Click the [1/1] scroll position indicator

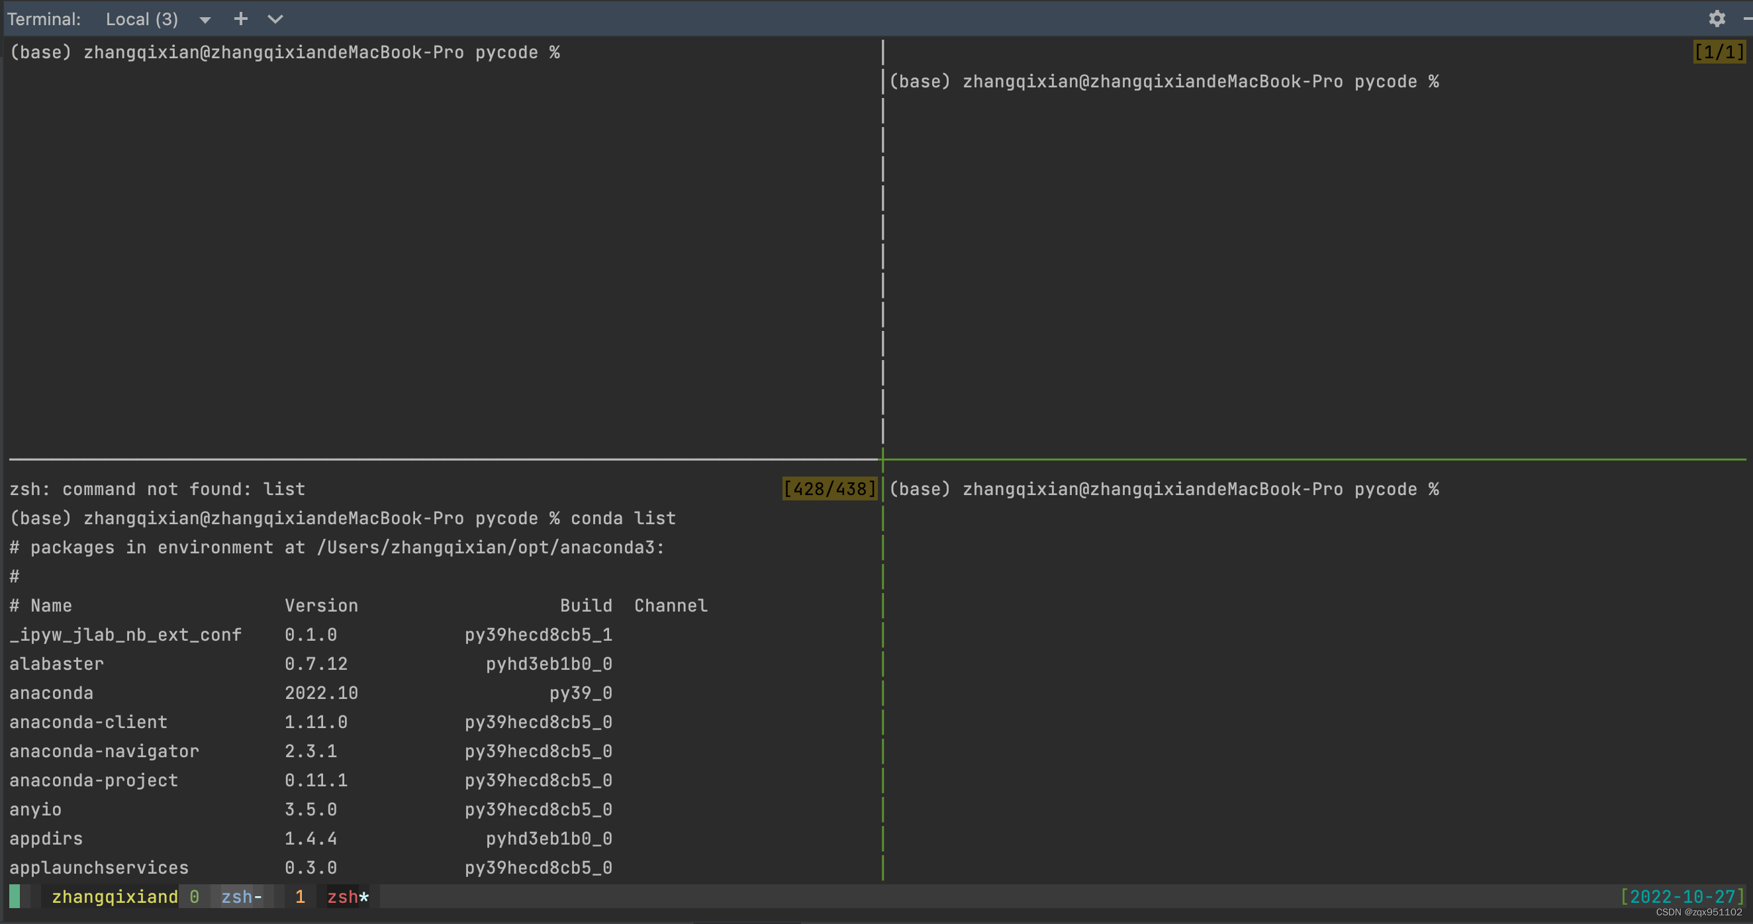point(1719,52)
